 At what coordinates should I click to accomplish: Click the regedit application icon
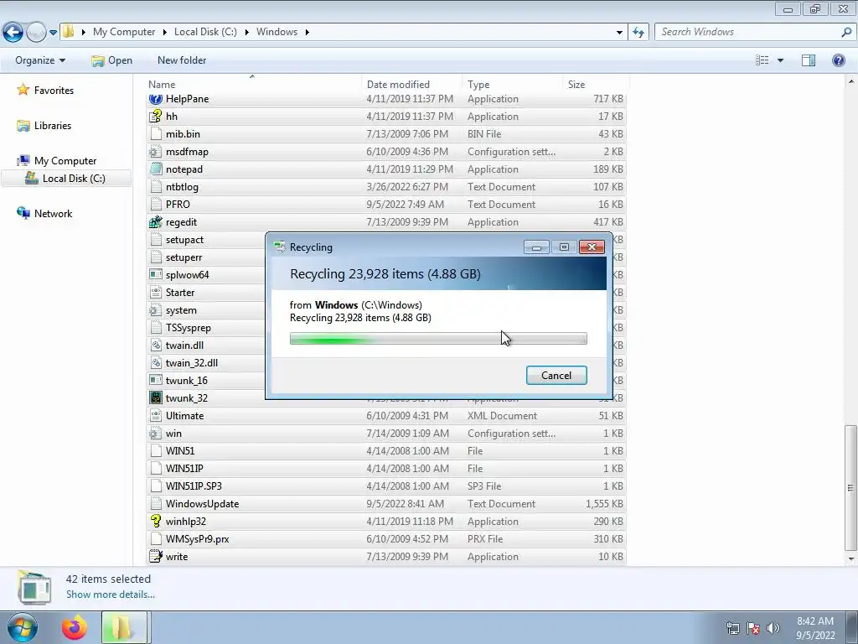(x=155, y=221)
